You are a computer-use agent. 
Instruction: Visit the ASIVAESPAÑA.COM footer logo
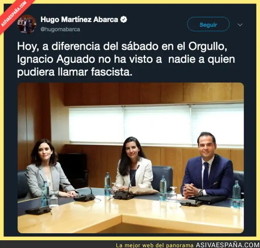[x=227, y=245]
